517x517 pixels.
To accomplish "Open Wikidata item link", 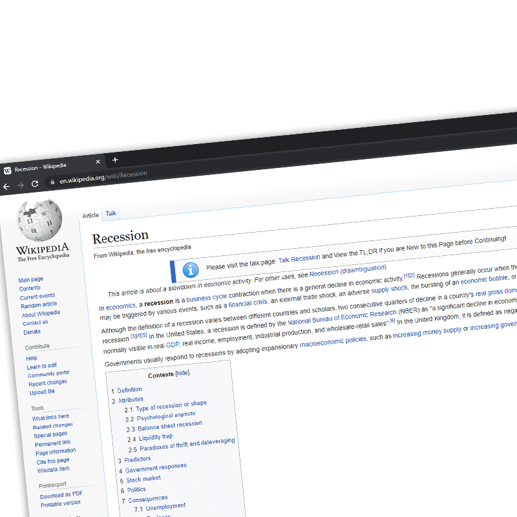I will 54,470.
